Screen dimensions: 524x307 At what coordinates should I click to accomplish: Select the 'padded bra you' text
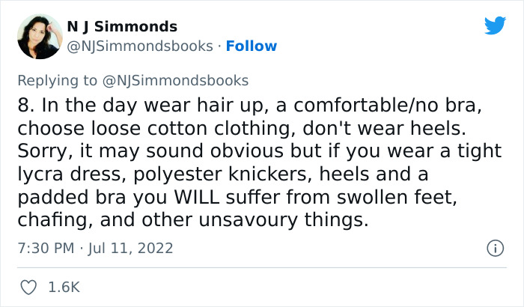tap(92, 198)
